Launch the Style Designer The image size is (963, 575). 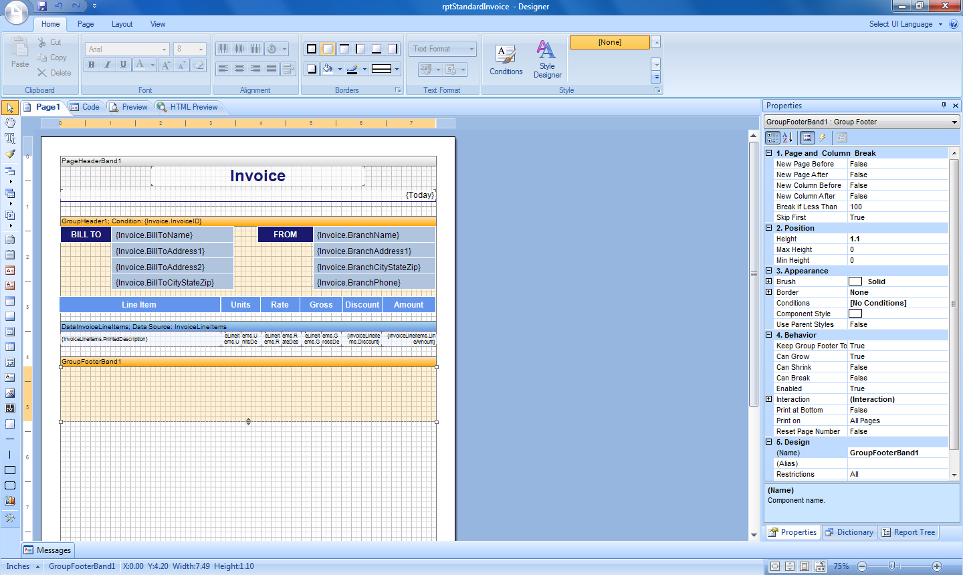547,60
